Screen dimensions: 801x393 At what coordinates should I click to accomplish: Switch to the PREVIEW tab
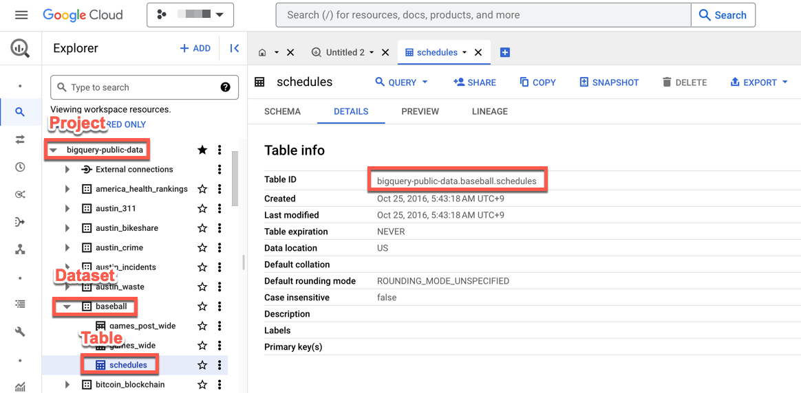[x=420, y=111]
